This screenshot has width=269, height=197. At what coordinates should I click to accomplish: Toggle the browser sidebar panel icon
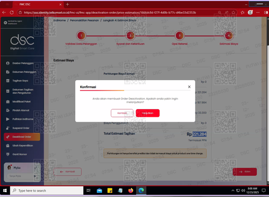(266, 12)
